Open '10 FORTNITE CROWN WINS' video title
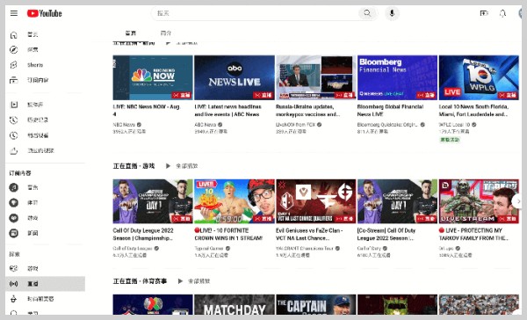Image resolution: width=527 pixels, height=320 pixels. pyautogui.click(x=228, y=234)
